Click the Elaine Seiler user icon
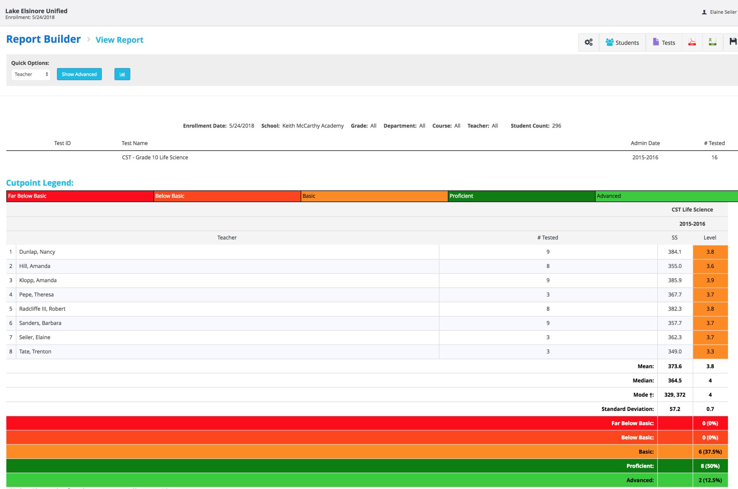 [x=704, y=12]
